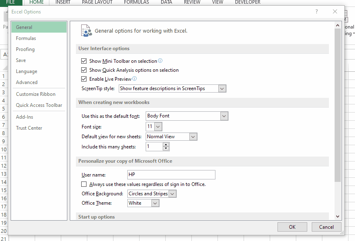
Task: Expand the Office Background dropdown
Action: tap(172, 194)
